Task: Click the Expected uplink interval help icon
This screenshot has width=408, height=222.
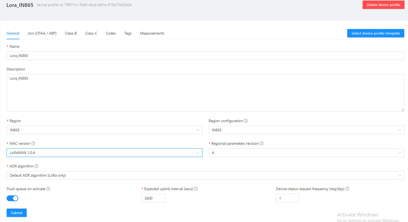Action: (x=196, y=189)
